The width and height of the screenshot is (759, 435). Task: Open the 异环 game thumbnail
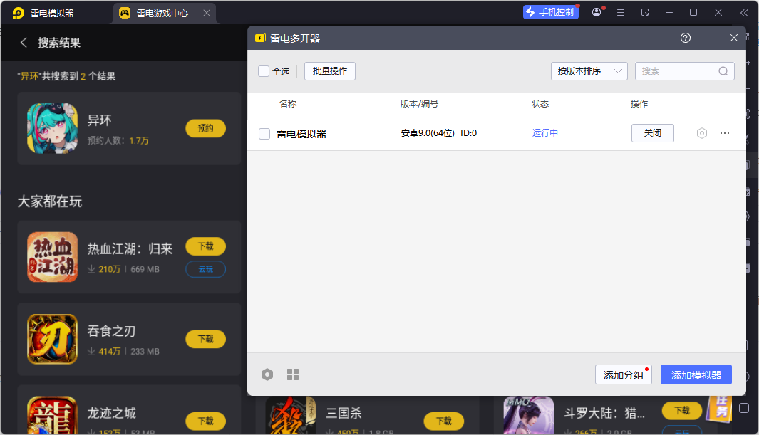click(x=52, y=128)
